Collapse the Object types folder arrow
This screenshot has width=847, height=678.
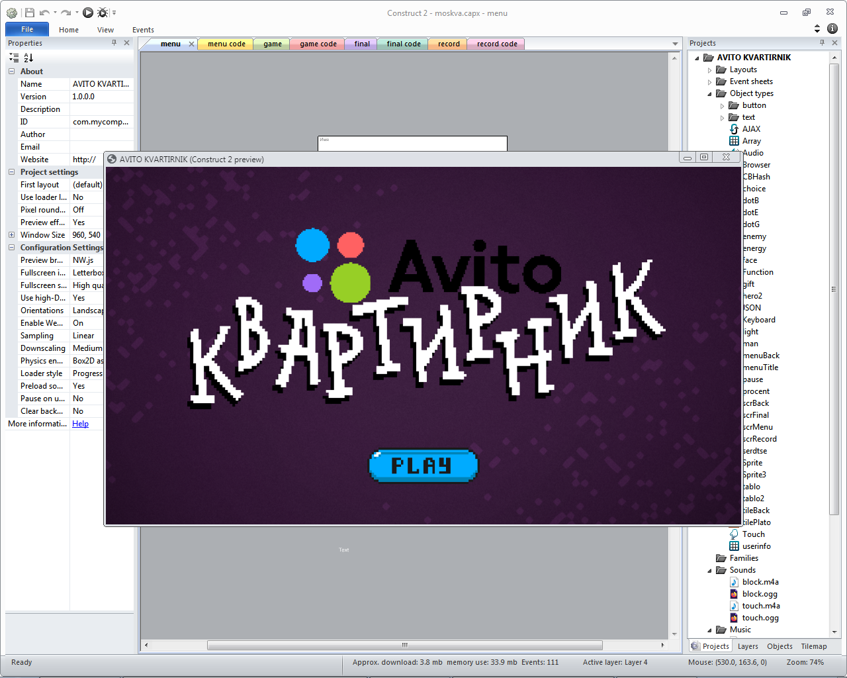[x=709, y=94]
